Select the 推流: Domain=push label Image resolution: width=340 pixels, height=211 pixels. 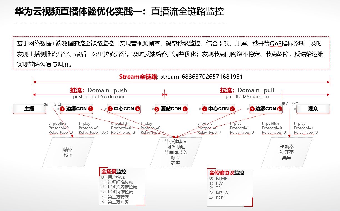tap(99, 90)
